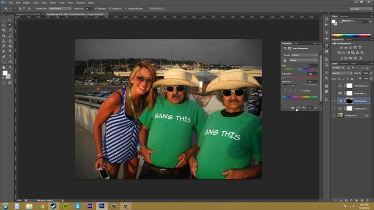Viewport: 374px width, 210px height.
Task: Open After Effects from the taskbar
Action: (x=89, y=206)
